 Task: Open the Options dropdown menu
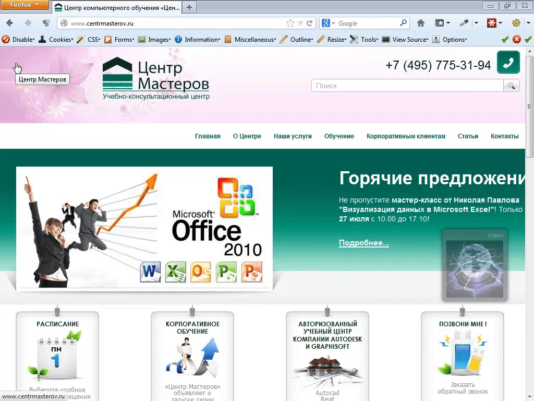(450, 40)
